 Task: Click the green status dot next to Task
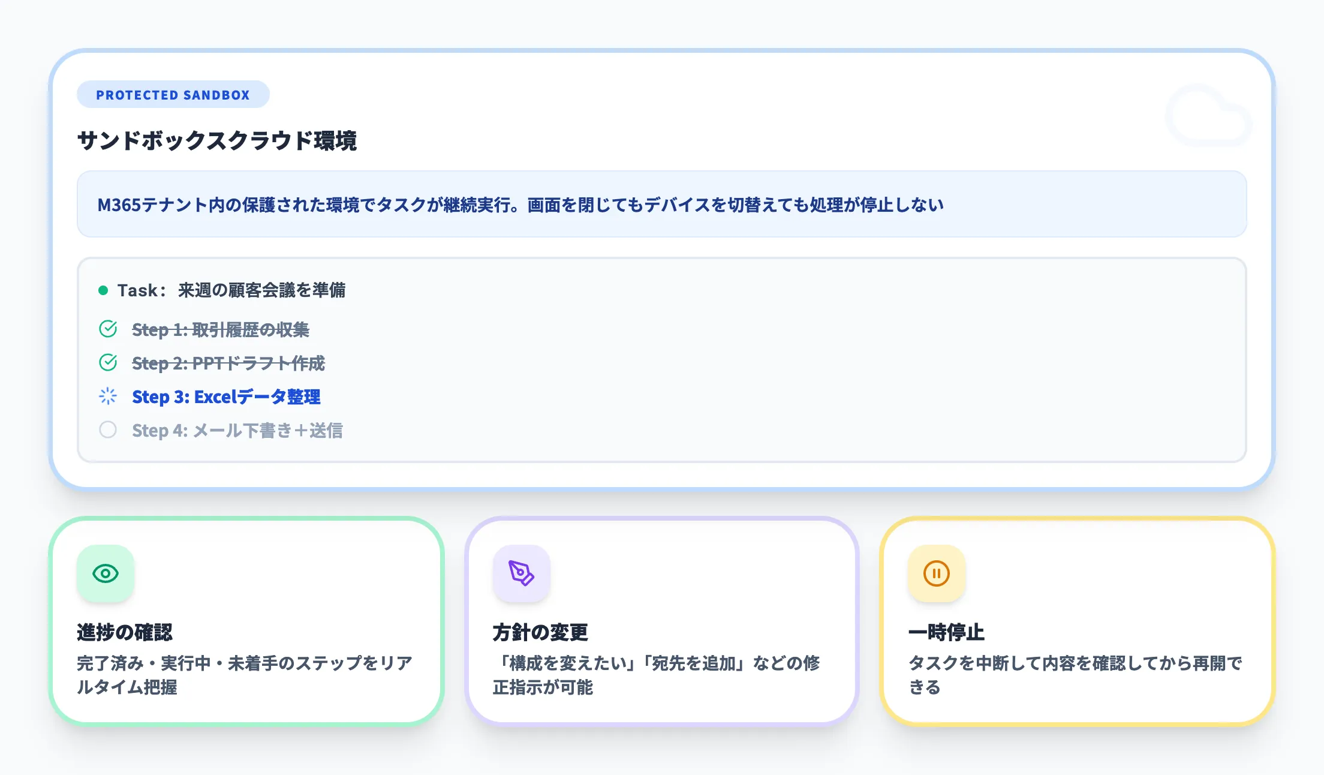103,290
